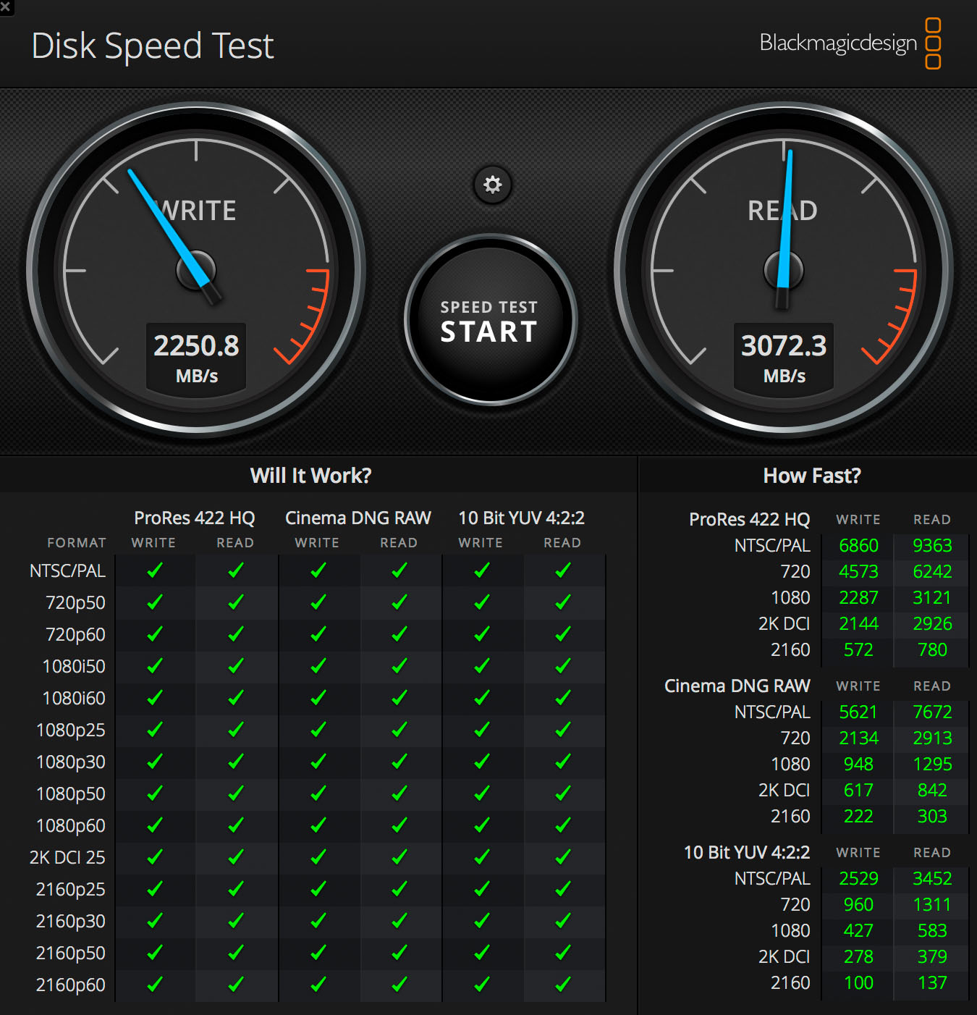The width and height of the screenshot is (977, 1015).
Task: Click 2160p25 ProRes 422 HQ write checkmark
Action: [x=154, y=889]
